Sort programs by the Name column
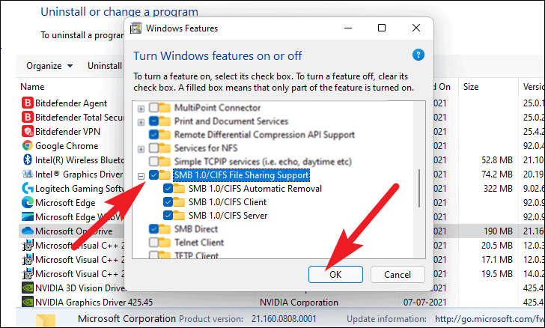The image size is (545, 328). (32, 87)
